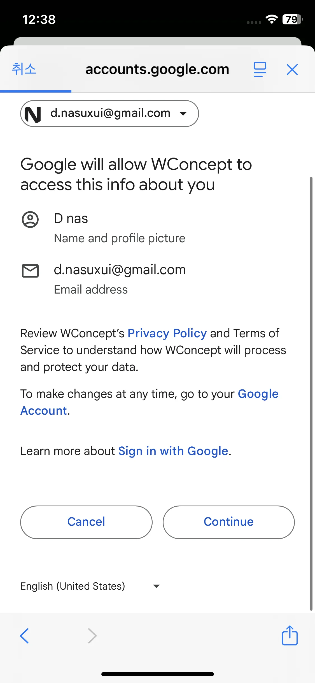Tap the Korean 취소 cancel text
Screen dimensions: 315x683
[24, 69]
